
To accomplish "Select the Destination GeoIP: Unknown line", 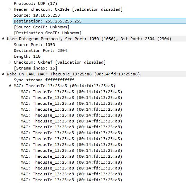I will [x=48, y=33].
